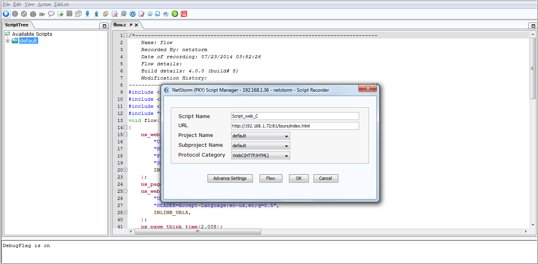Click the blue play/start recording icon
538x264 pixels.
click(6, 14)
